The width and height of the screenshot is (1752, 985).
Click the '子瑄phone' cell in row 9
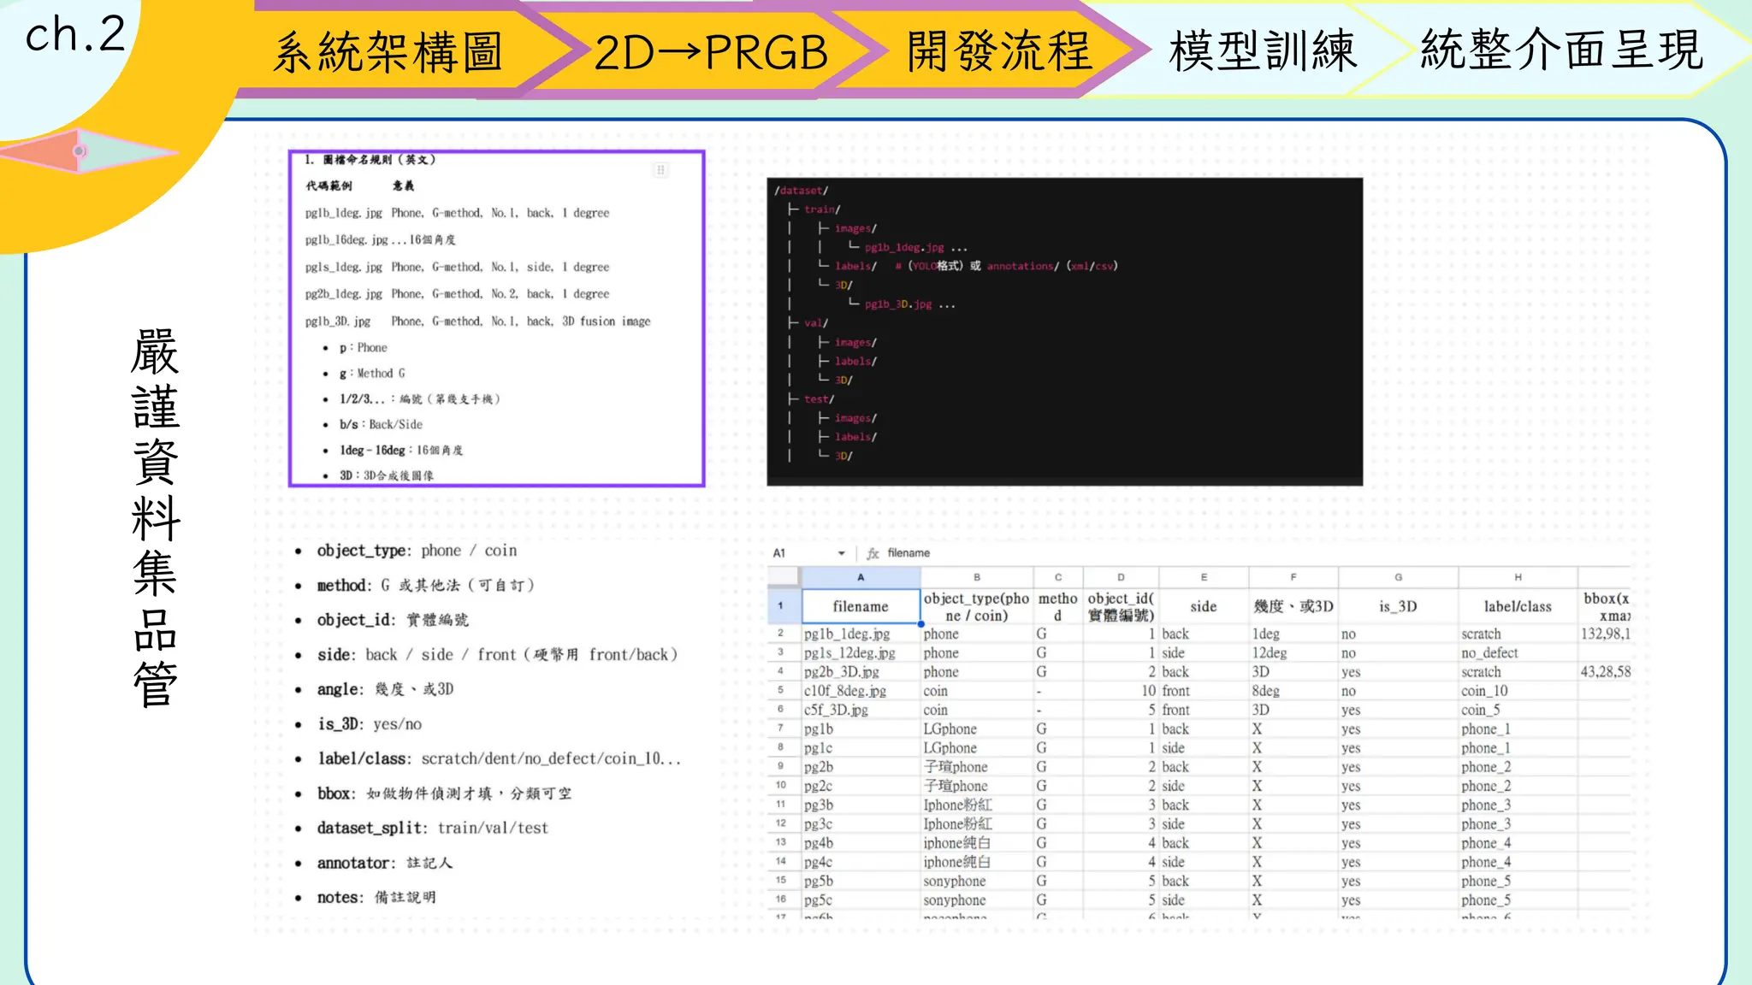coord(977,767)
